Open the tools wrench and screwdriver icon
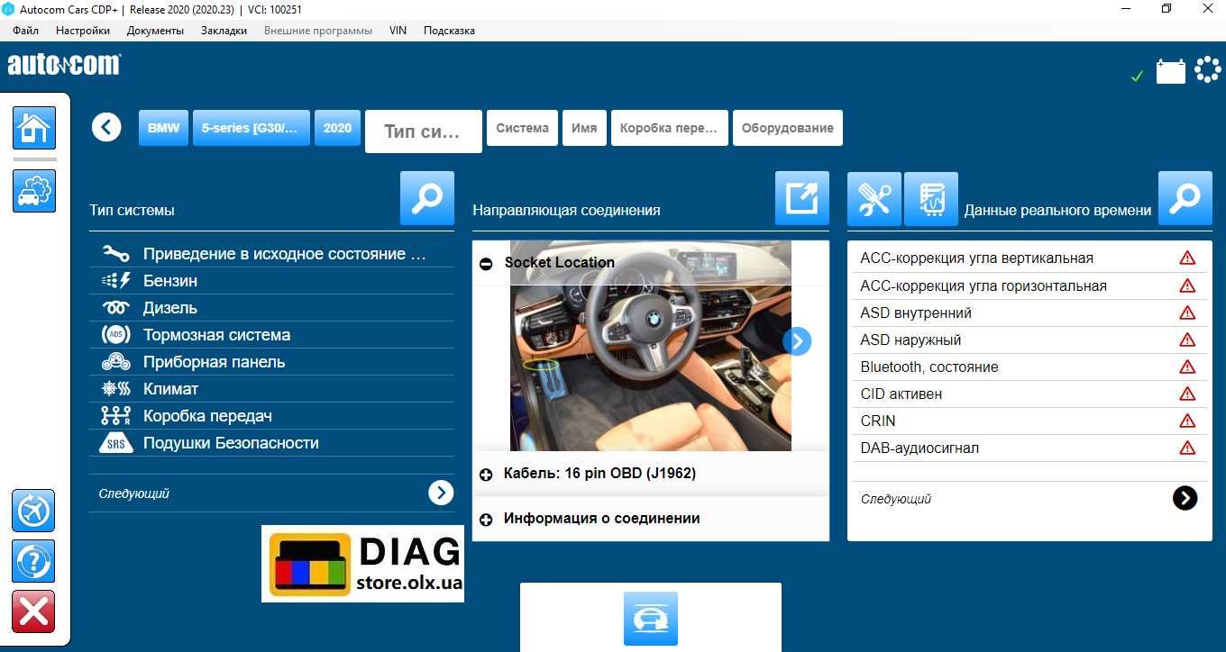The image size is (1226, 652). [874, 199]
